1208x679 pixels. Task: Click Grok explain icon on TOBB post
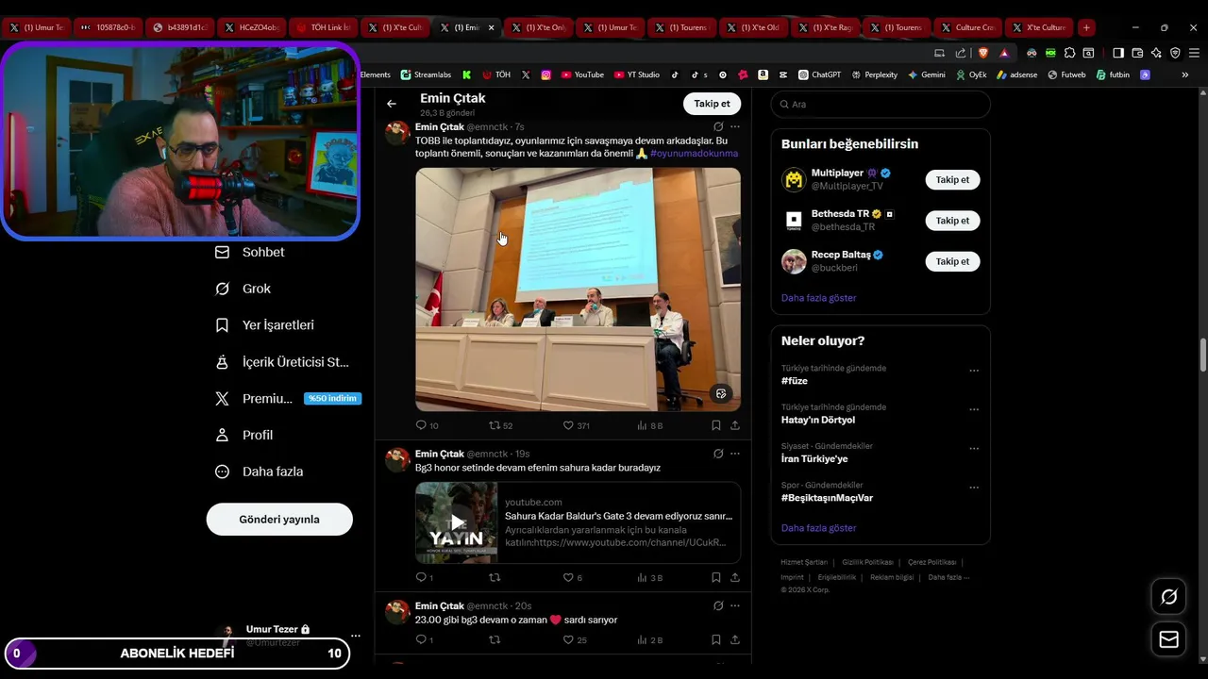(x=718, y=126)
